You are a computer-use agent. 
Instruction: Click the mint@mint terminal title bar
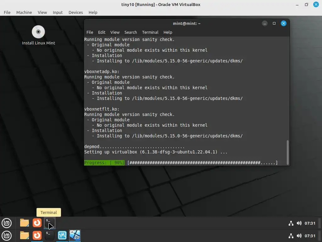186,23
